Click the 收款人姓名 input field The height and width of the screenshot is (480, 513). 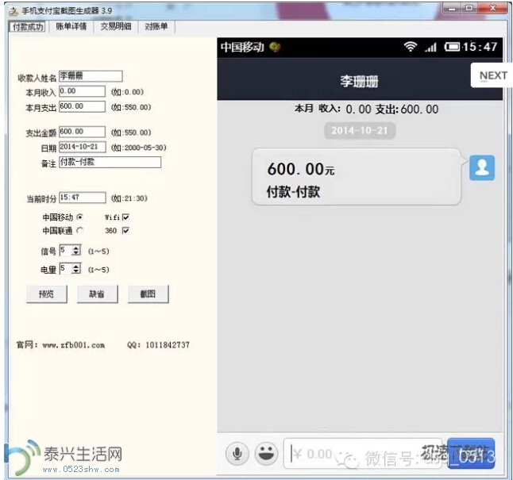(91, 76)
